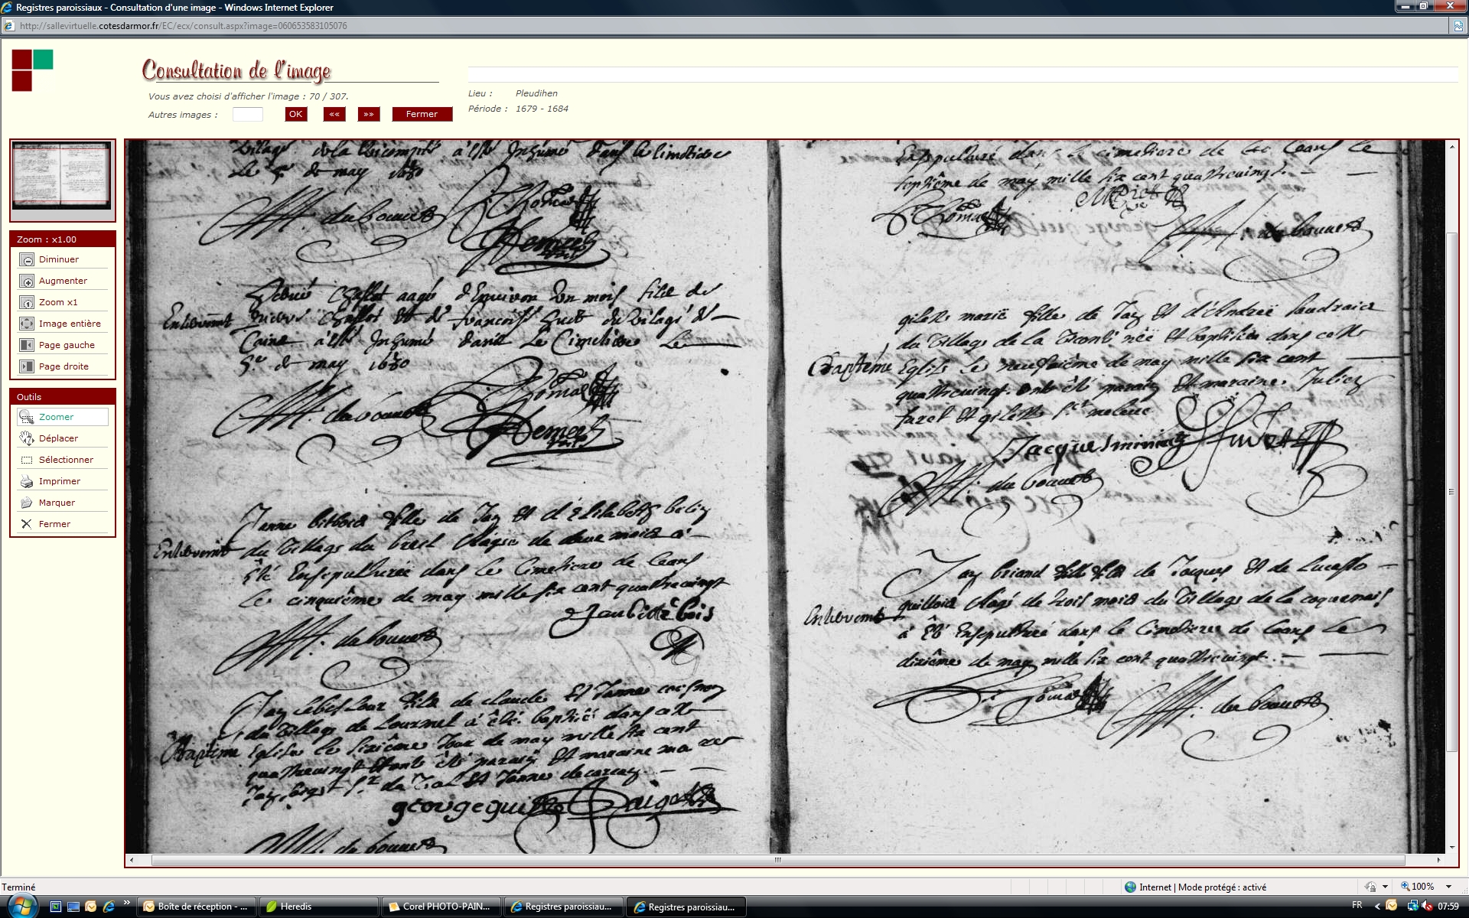Go to the previous image with «« button
This screenshot has width=1469, height=918.
[334, 114]
